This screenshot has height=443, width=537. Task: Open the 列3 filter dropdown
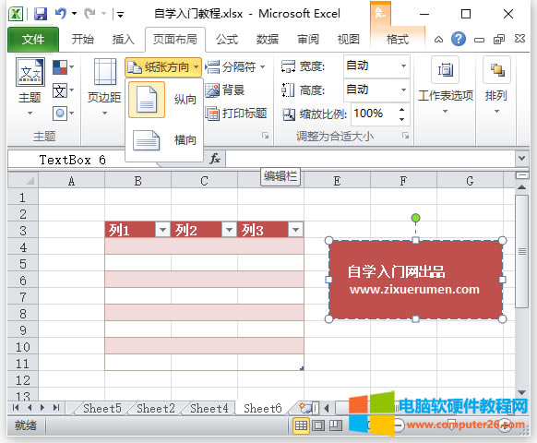tap(295, 230)
